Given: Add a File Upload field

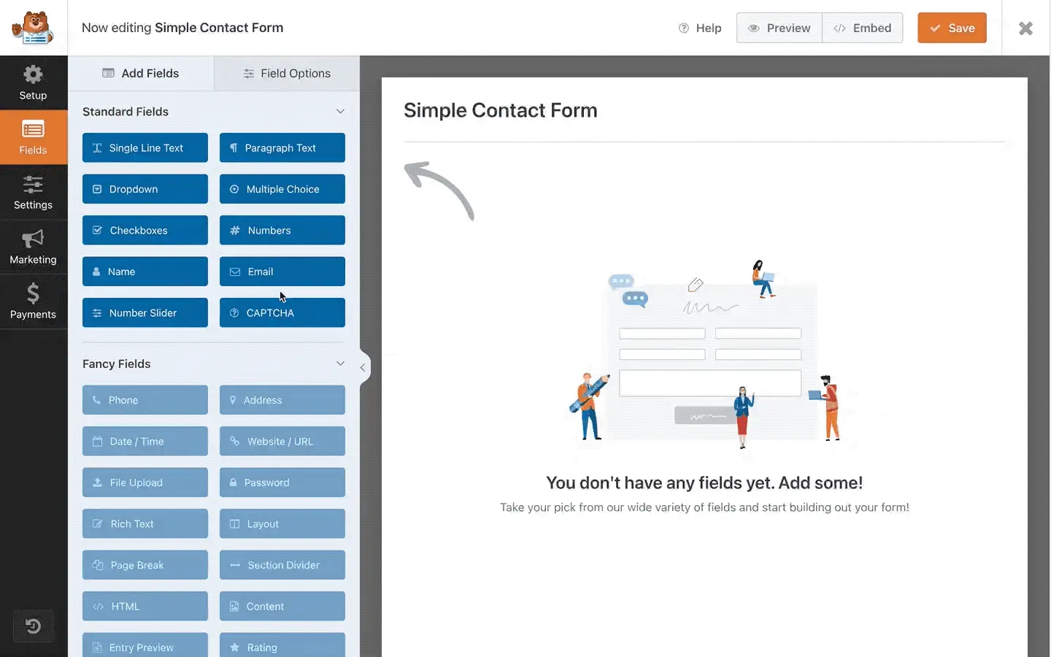Looking at the screenshot, I should [x=145, y=483].
